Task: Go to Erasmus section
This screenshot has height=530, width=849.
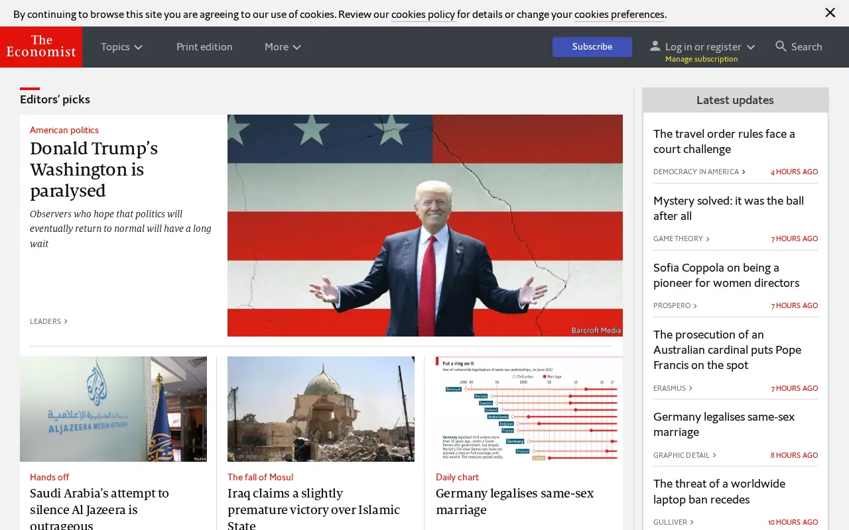Action: [x=673, y=388]
